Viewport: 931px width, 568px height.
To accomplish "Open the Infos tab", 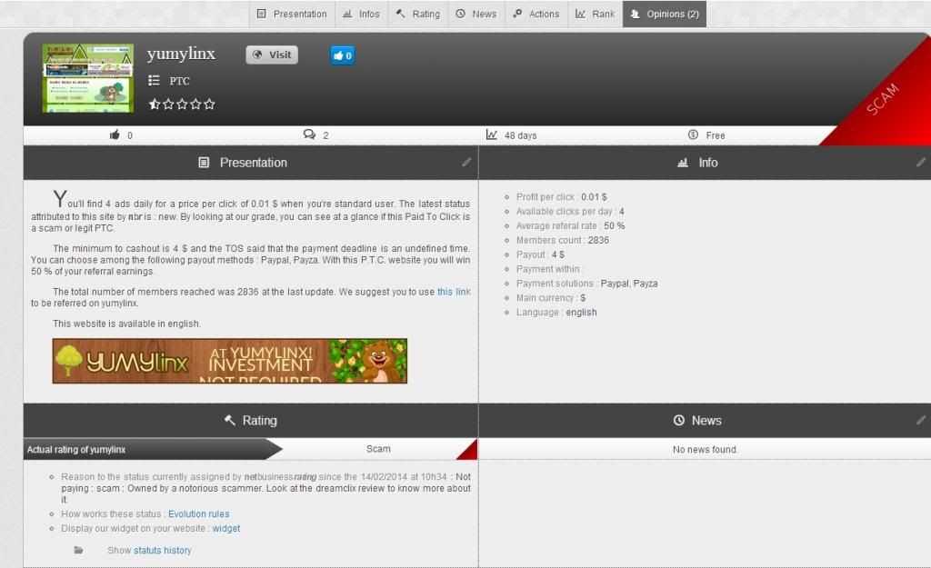I will coord(362,14).
